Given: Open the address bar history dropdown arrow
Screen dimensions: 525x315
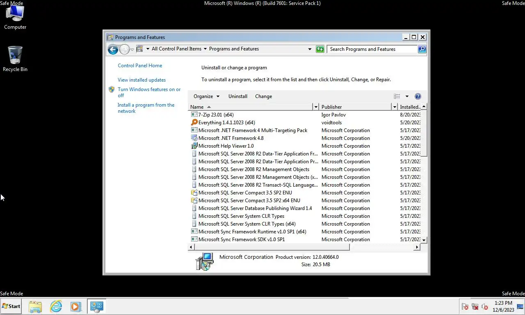Looking at the screenshot, I should point(310,49).
